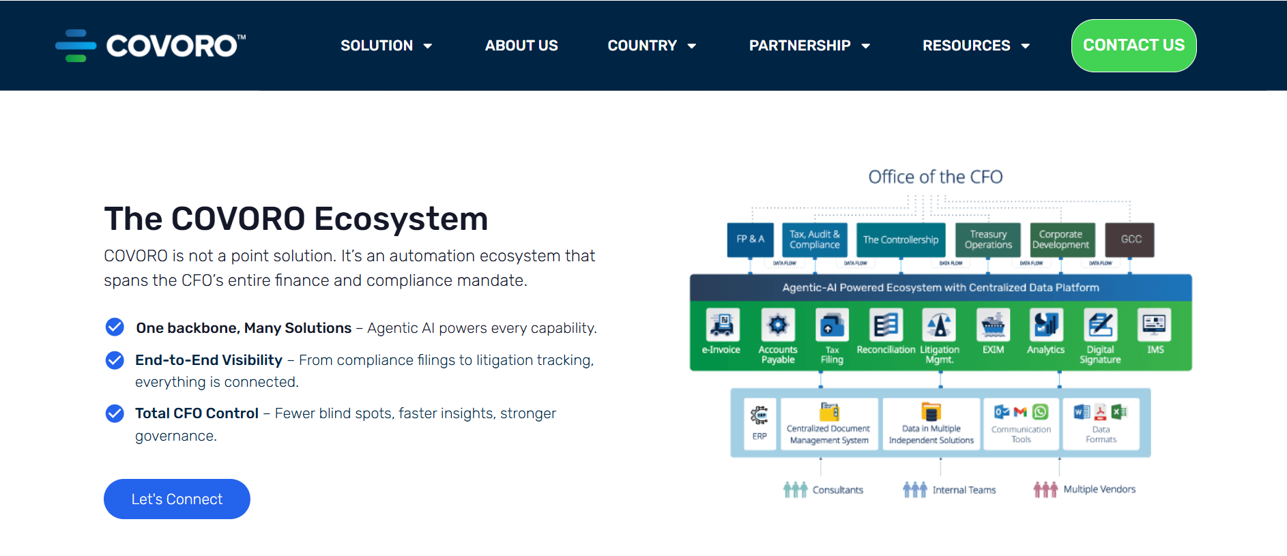Select the e-Invoice icon in the diagram

(722, 324)
